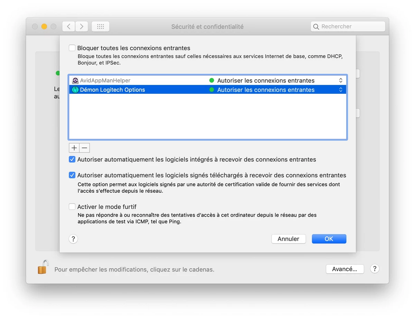This screenshot has width=415, height=318.
Task: Select the AvidAppManHelper row
Action: pyautogui.click(x=208, y=80)
